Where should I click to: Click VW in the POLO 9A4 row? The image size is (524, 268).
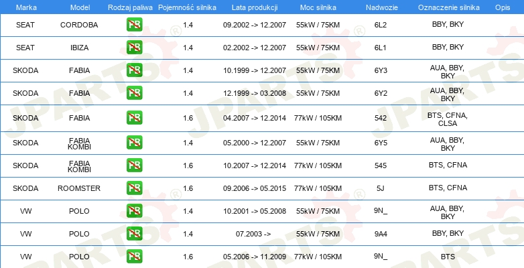[25, 234]
